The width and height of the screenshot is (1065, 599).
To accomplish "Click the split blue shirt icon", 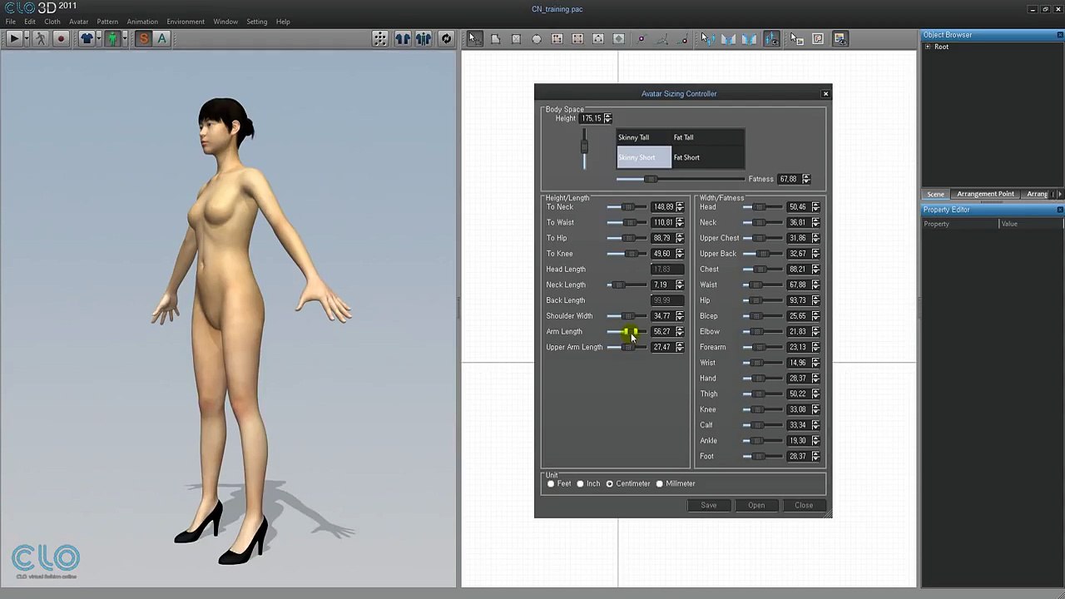I will click(x=403, y=38).
